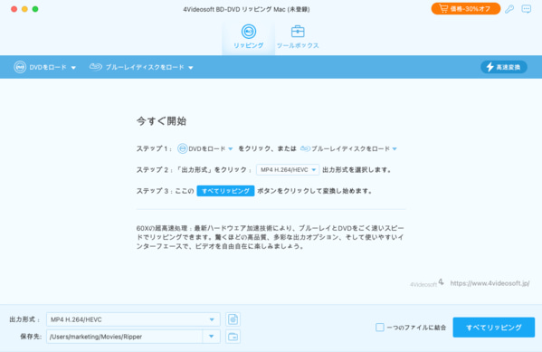Expand the DVDをロード dropdown arrow in toolbar
Image resolution: width=542 pixels, height=352 pixels.
(73, 68)
